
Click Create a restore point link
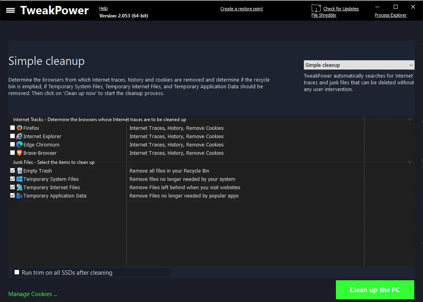click(x=242, y=9)
